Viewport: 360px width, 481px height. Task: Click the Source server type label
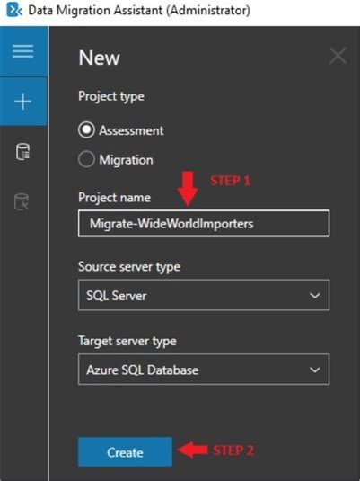click(x=129, y=267)
